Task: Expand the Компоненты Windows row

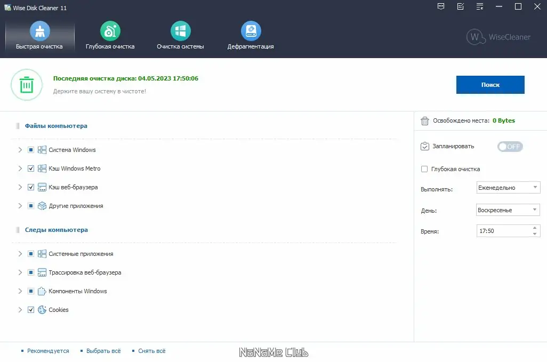Action: [20, 291]
